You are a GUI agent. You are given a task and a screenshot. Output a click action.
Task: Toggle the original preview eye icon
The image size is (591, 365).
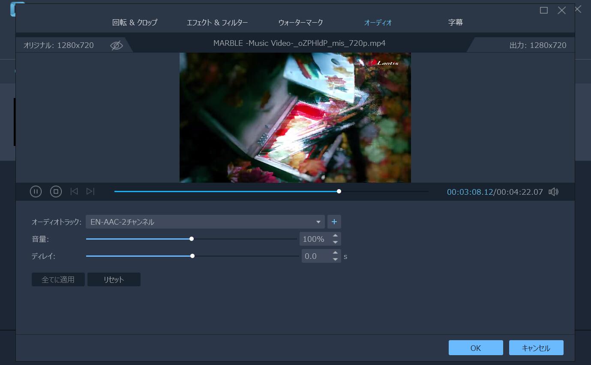[116, 45]
